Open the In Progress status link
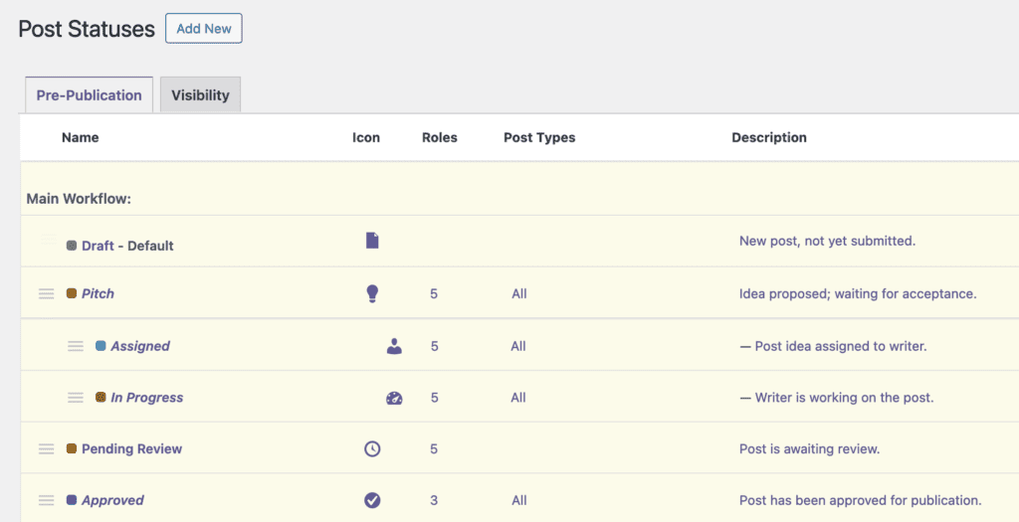1019x522 pixels. click(x=146, y=398)
